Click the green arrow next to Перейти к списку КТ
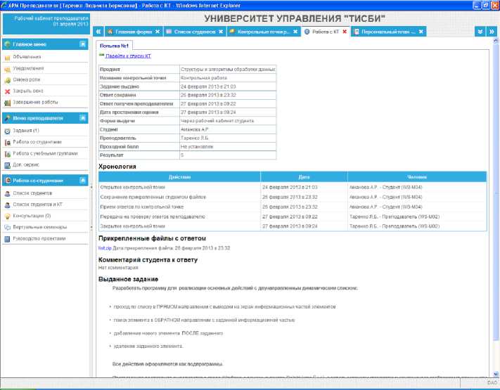 101,56
